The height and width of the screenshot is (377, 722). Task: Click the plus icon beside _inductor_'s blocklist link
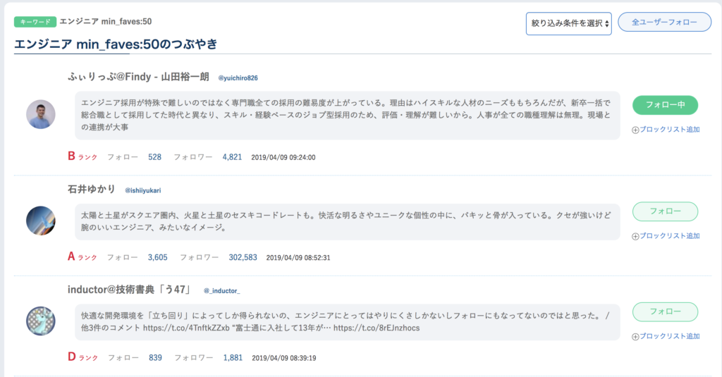pos(635,336)
